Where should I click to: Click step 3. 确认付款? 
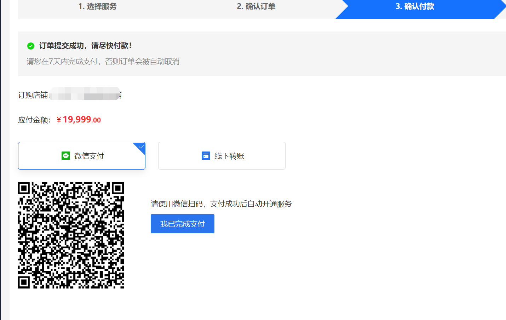[x=415, y=6]
